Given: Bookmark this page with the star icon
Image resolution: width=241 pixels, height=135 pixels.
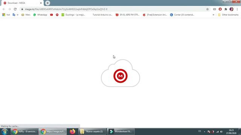Looking at the screenshot, I should 207,9.
